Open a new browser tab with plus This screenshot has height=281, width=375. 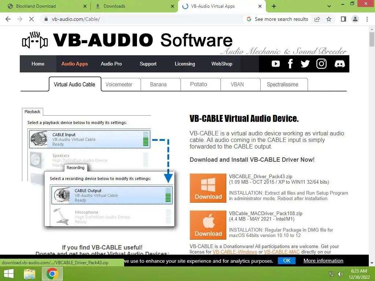[x=274, y=6]
